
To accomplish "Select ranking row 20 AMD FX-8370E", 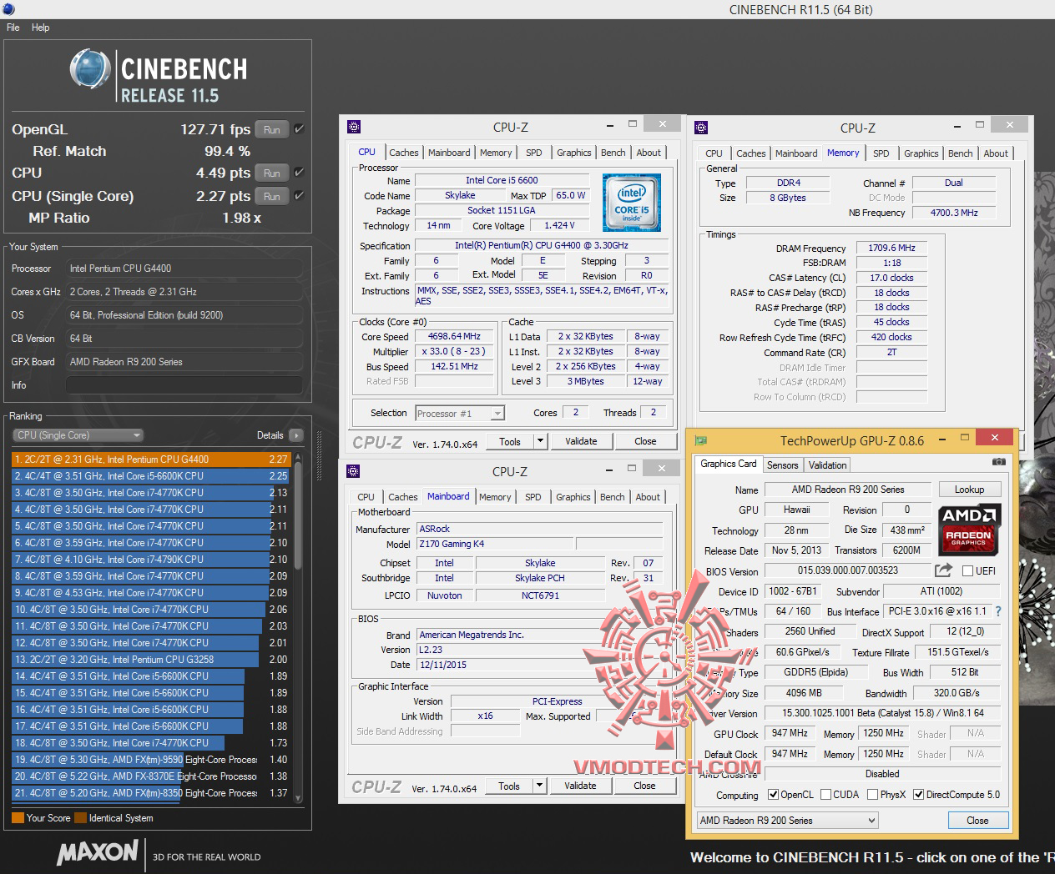I will tap(151, 776).
